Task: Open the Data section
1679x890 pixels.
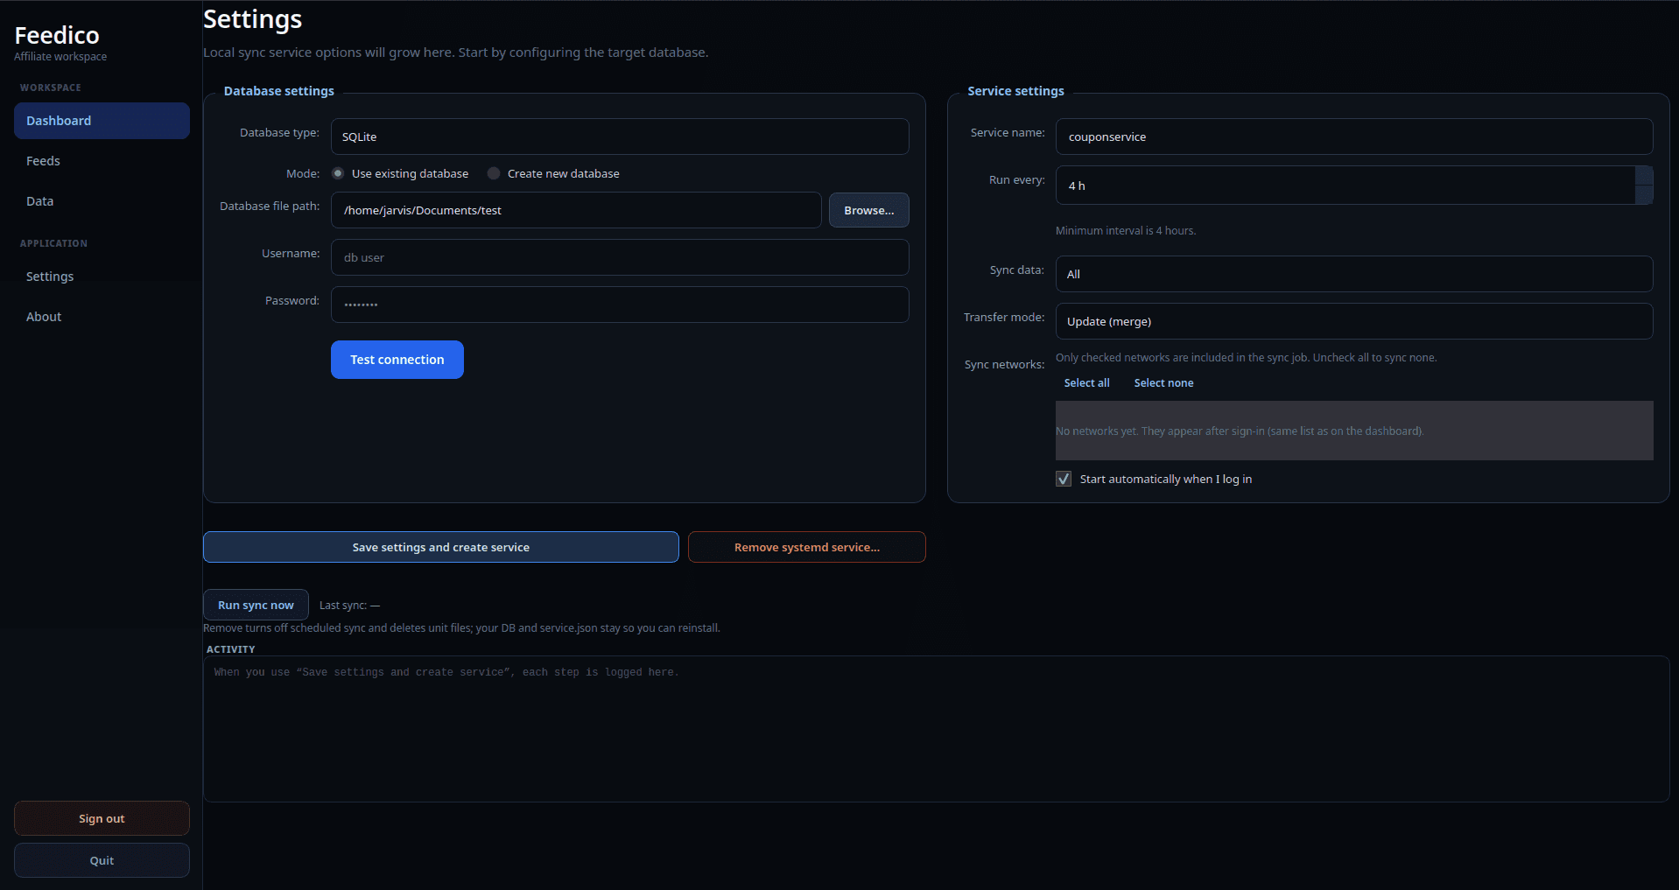Action: coord(102,201)
